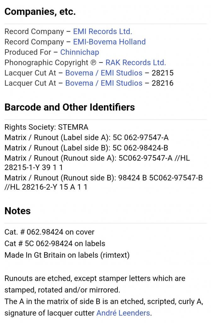211x323 pixels.
Task: Click the Cat. # 062.98424 on cover note
Action: (x=49, y=232)
